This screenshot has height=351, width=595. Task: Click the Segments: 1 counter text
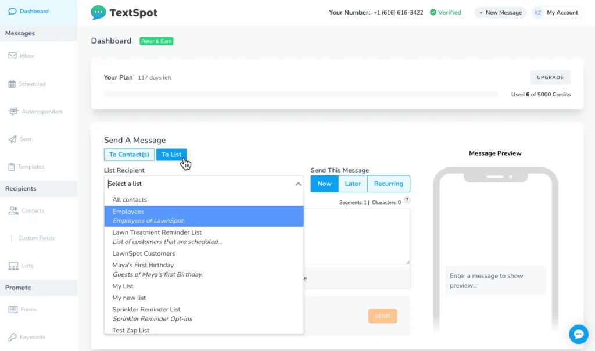point(353,203)
